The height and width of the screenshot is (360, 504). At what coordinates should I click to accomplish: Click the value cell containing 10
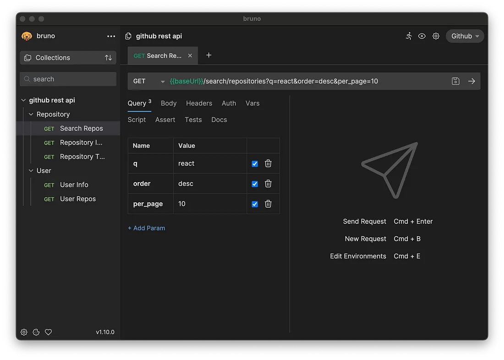pyautogui.click(x=210, y=204)
